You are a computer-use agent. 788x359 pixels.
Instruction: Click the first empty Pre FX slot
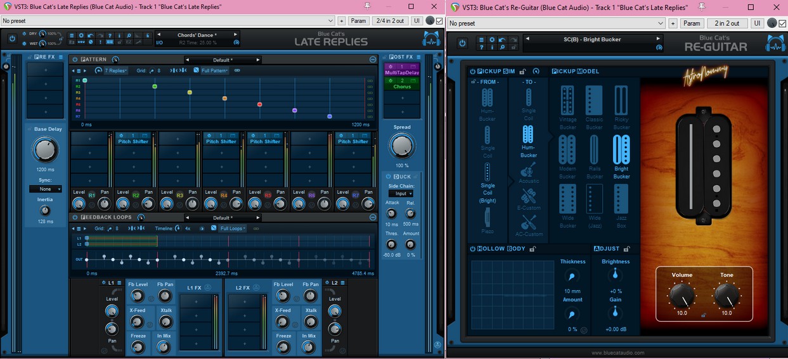pyautogui.click(x=45, y=70)
